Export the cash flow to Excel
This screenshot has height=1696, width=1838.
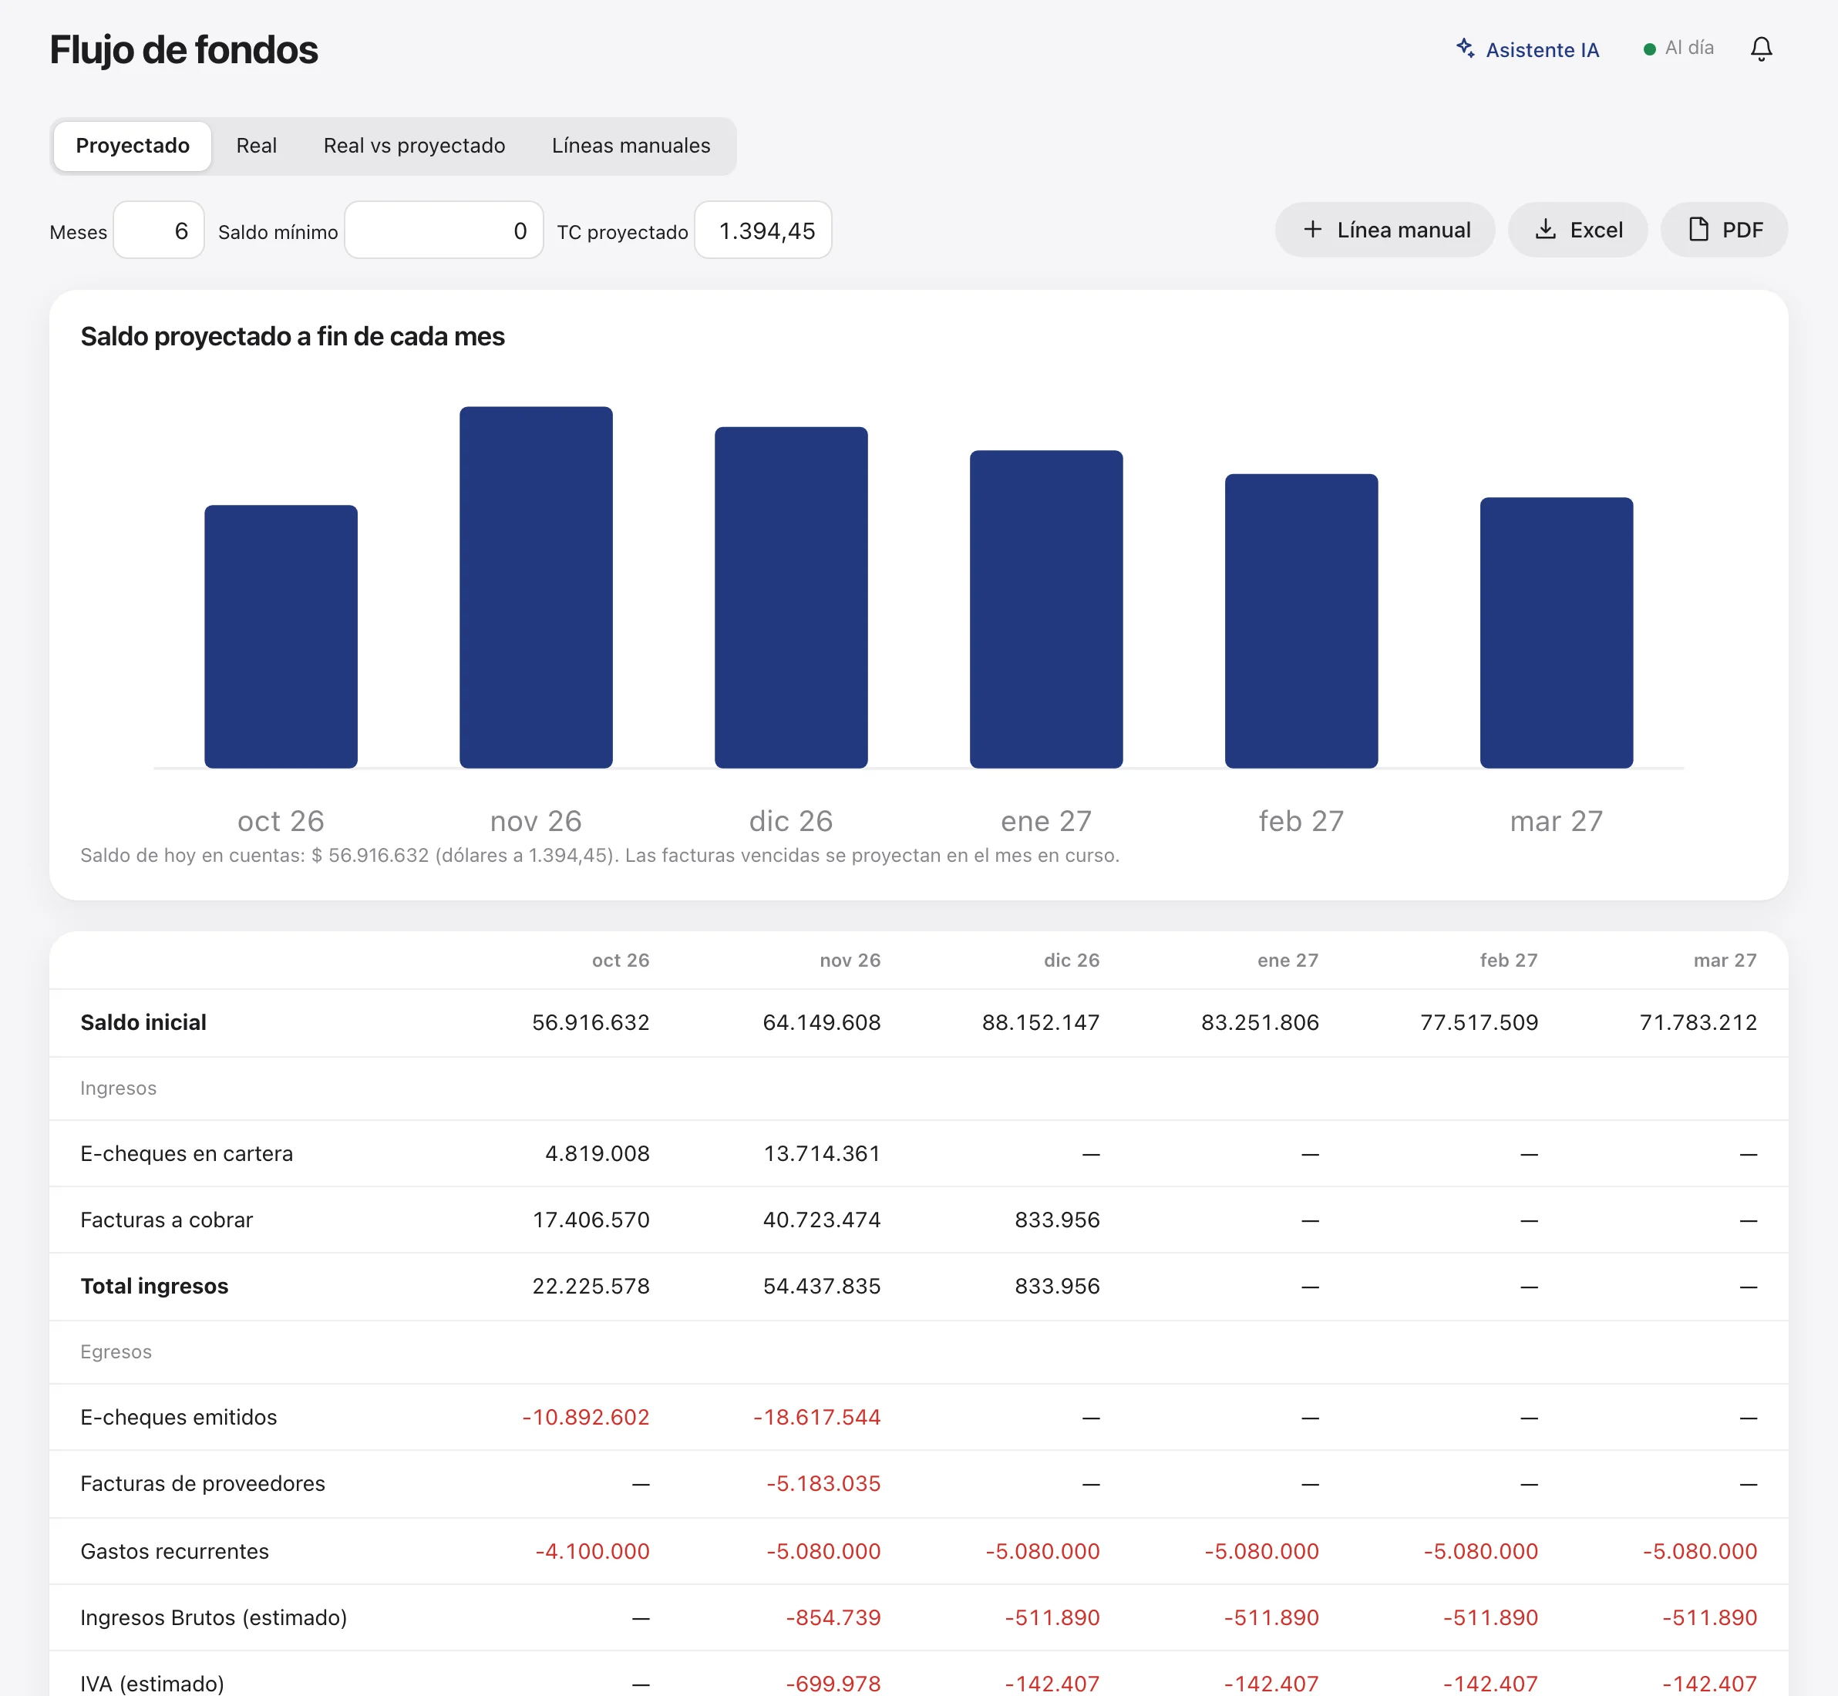(1577, 230)
